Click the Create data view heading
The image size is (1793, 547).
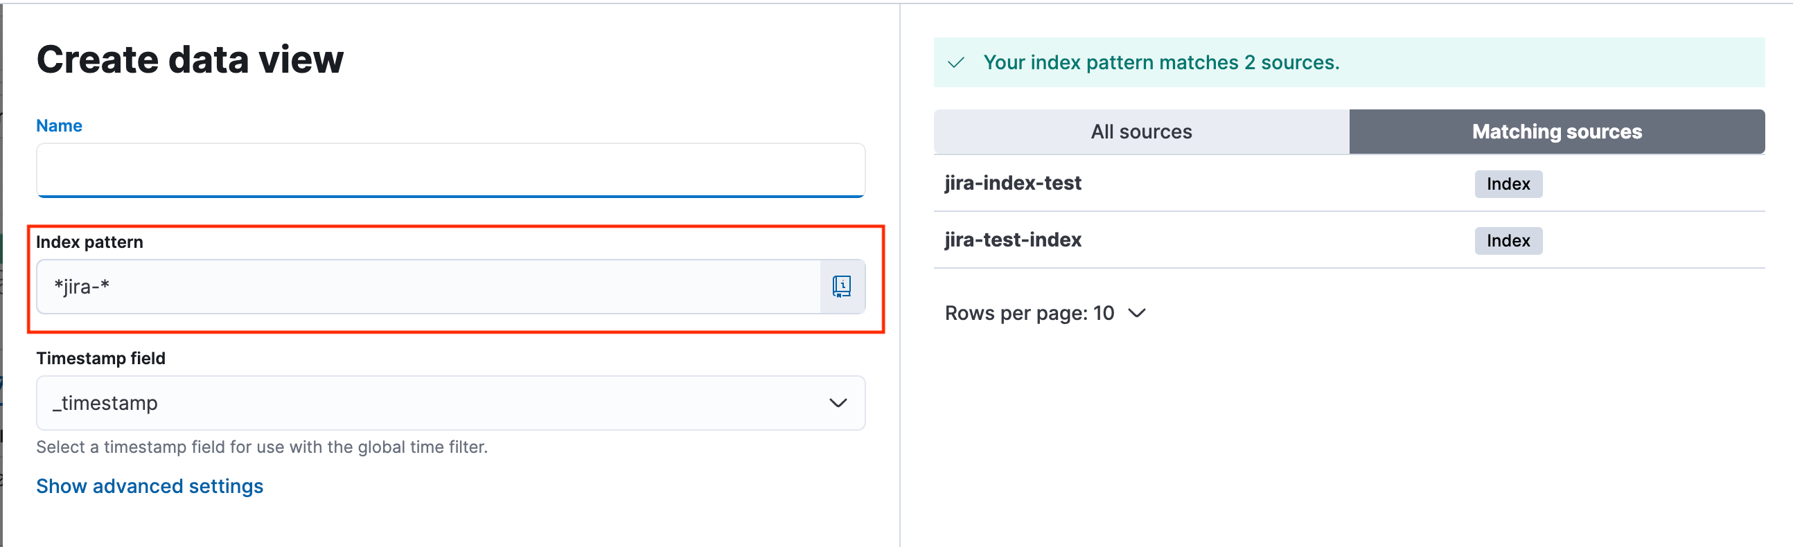pos(190,59)
